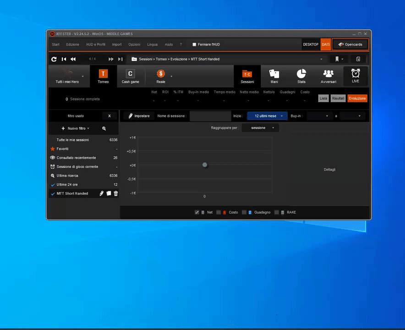
Task: Open Sessione di gioco corrente filter
Action: pos(84,167)
